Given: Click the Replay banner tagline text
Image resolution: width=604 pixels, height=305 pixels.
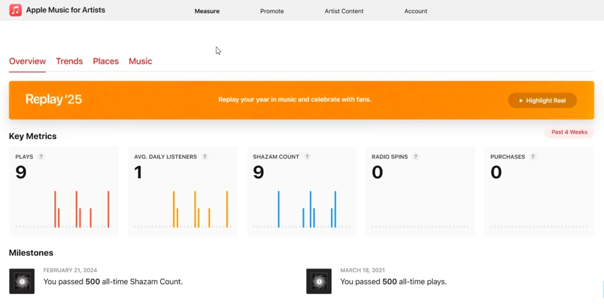Looking at the screenshot, I should (x=295, y=99).
